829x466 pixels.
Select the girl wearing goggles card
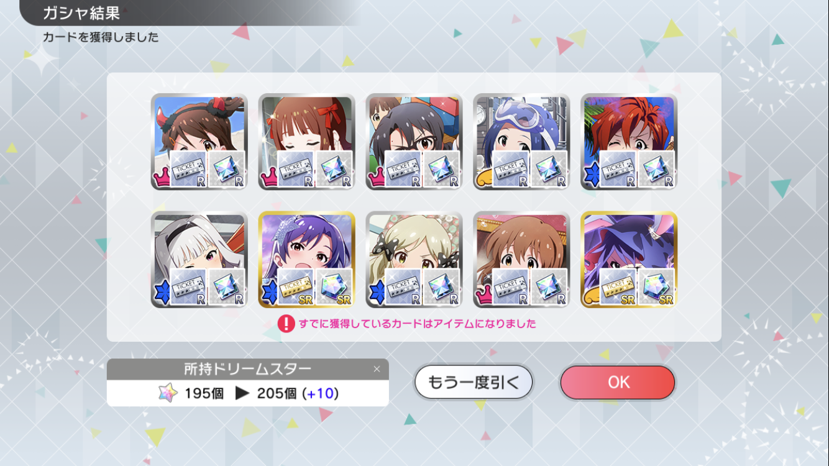[x=521, y=142]
